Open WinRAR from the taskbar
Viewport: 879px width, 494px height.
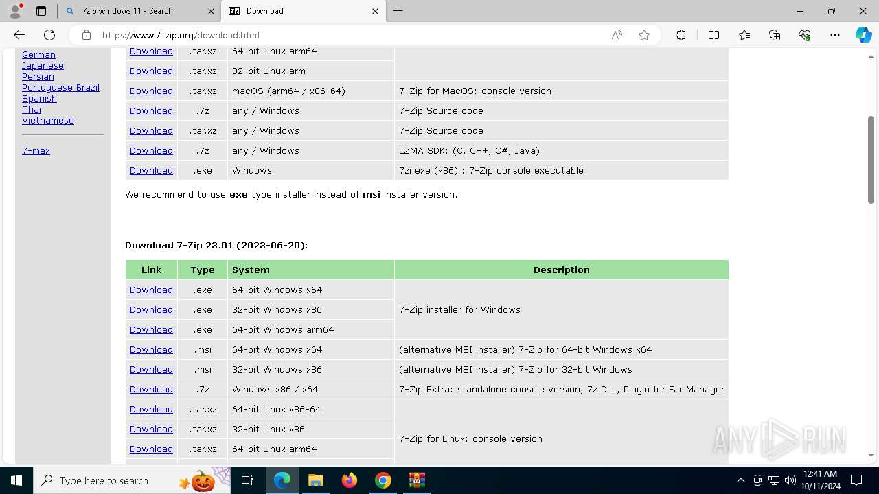tap(417, 480)
